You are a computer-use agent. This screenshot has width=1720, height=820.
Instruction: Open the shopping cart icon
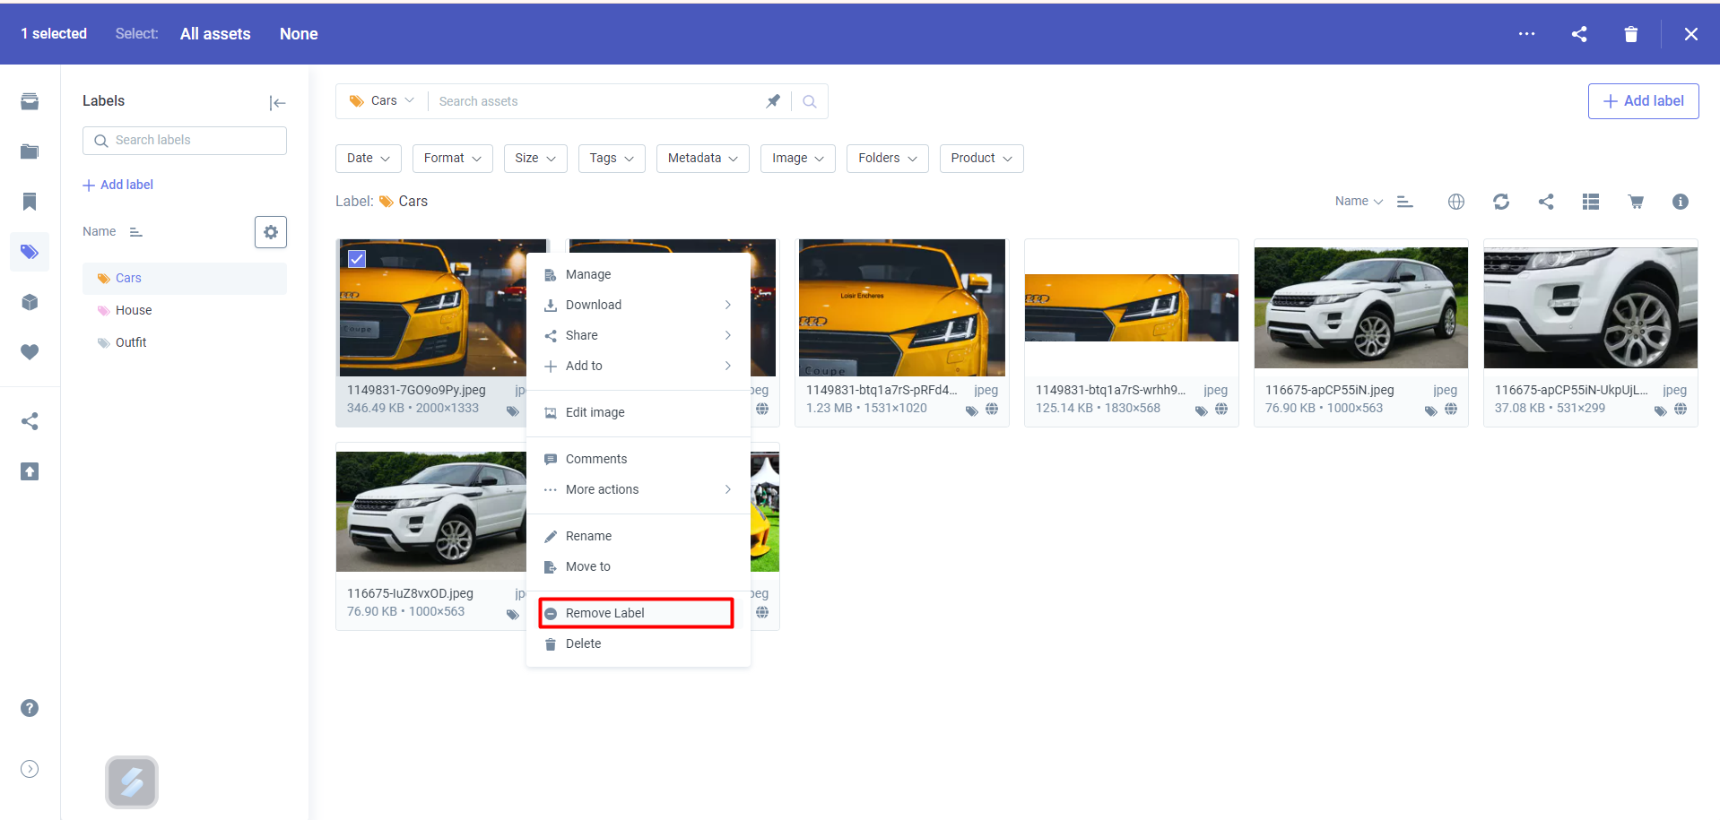1635,202
